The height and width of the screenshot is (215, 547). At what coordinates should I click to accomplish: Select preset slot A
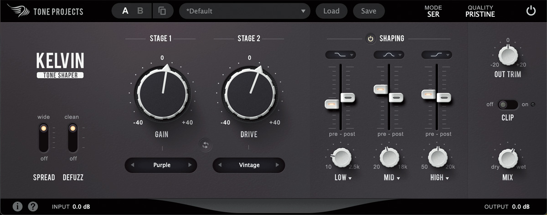(x=125, y=11)
